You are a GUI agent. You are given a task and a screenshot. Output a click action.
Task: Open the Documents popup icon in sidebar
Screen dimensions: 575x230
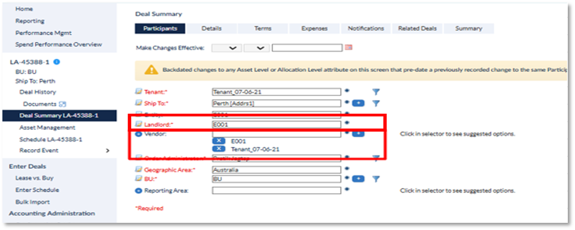[62, 104]
